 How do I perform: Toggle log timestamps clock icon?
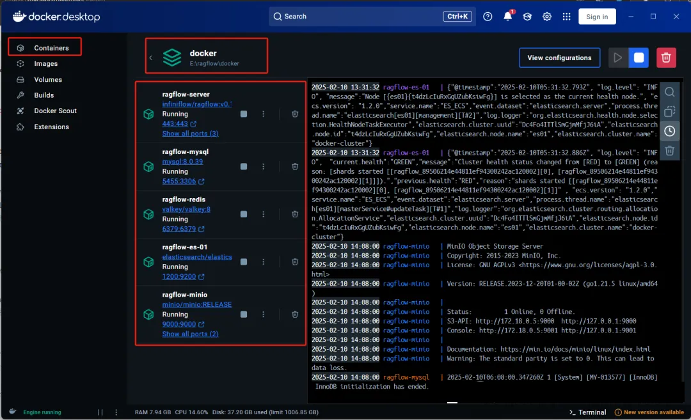coord(669,131)
